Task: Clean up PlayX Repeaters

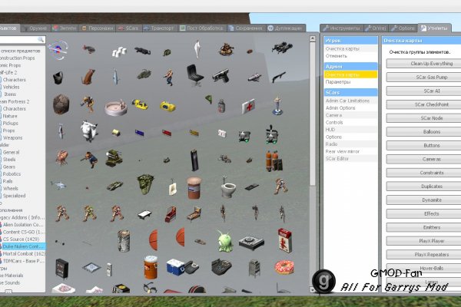Action: coord(423,254)
